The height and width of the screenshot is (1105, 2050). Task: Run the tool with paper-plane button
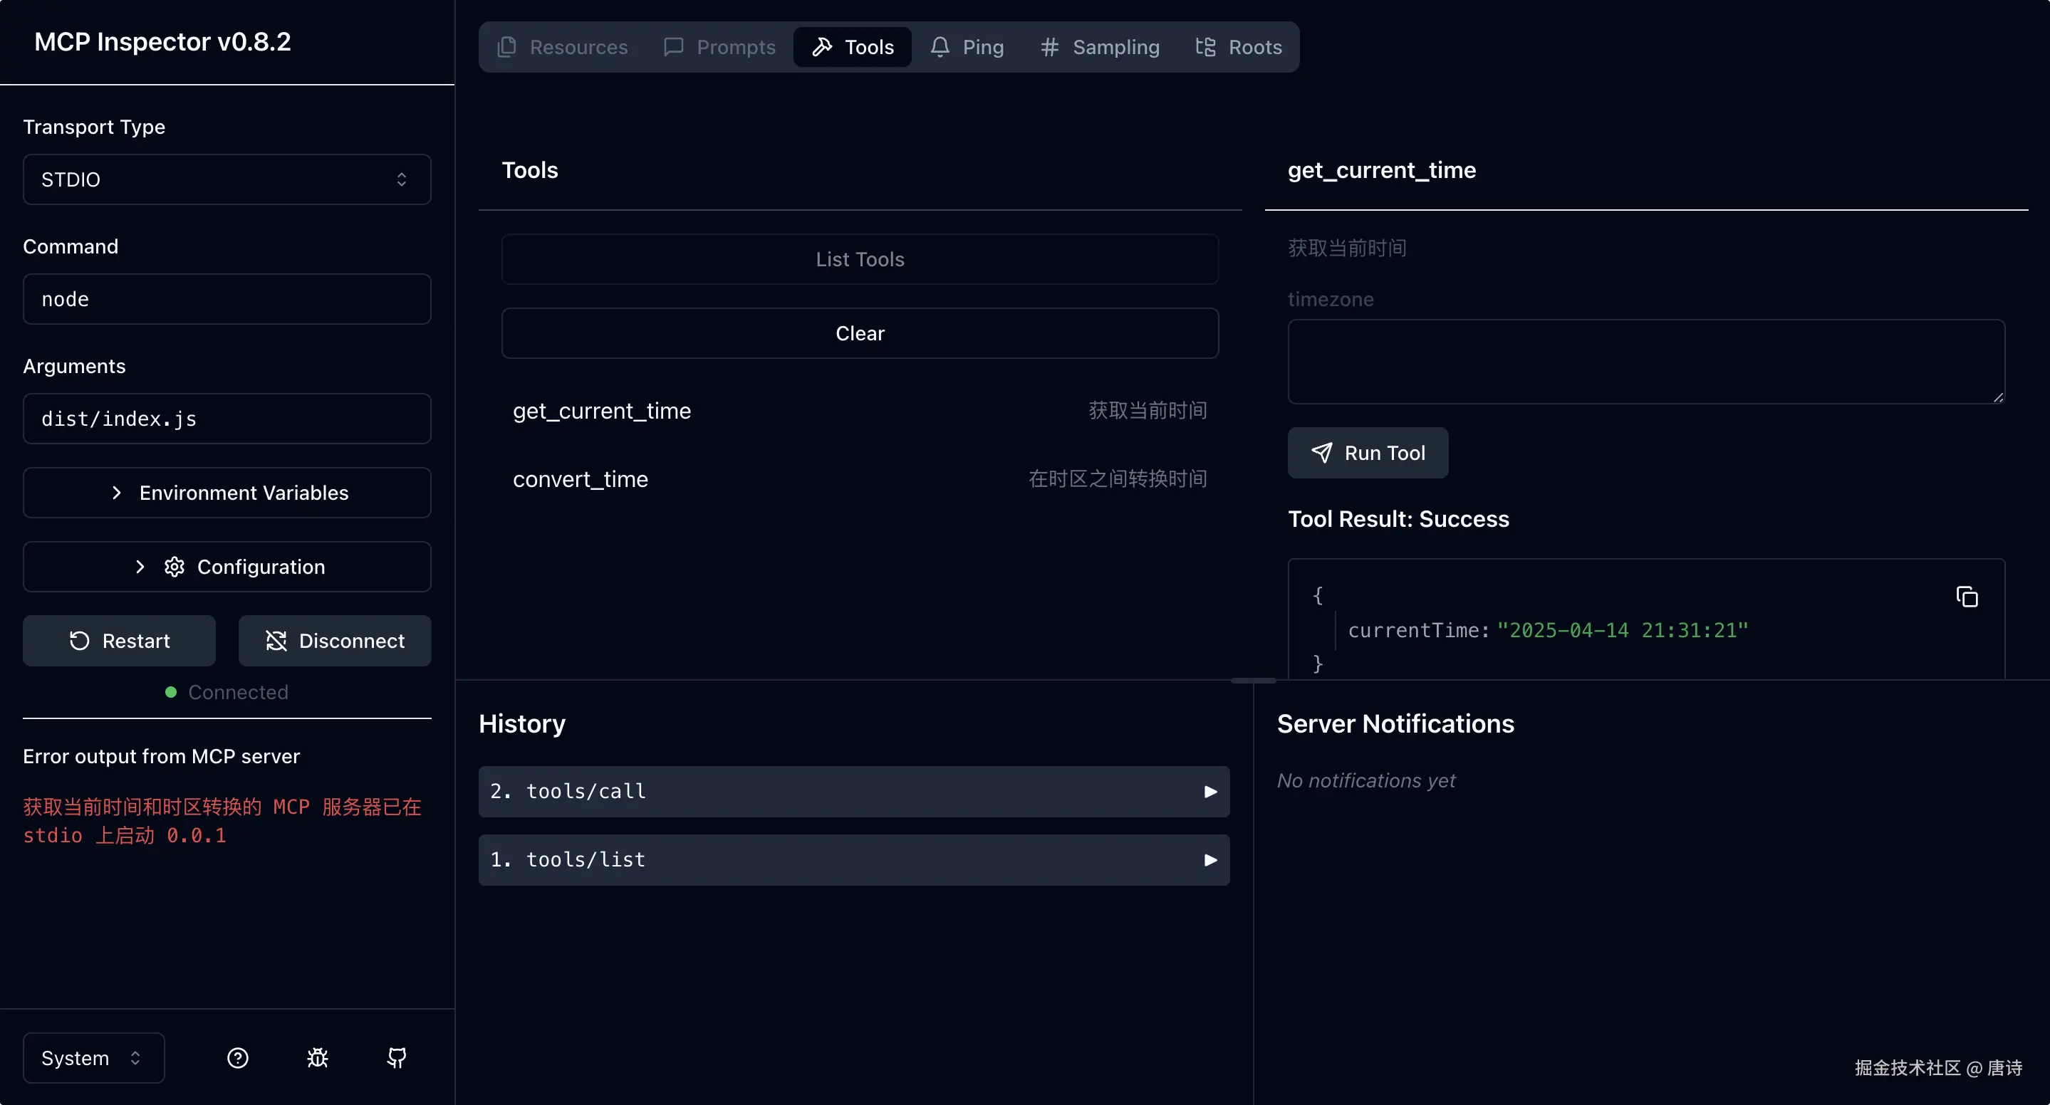(1367, 453)
